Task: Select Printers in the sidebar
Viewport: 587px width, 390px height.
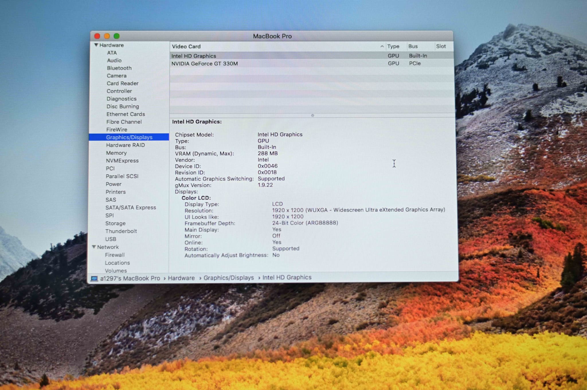Action: (116, 192)
